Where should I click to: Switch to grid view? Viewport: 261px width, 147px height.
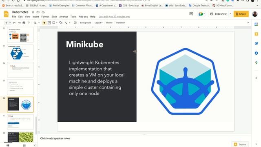(x=24, y=145)
